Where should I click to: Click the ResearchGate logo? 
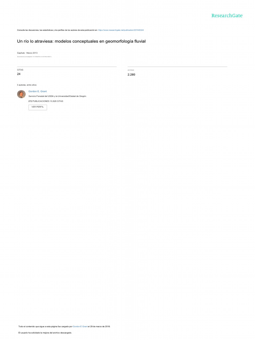[x=227, y=16]
